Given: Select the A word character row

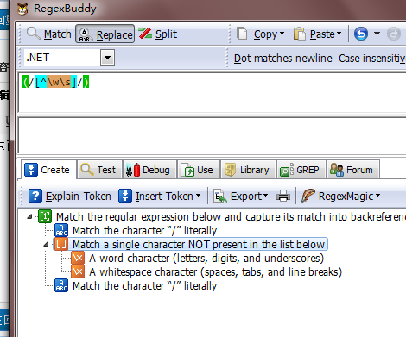Looking at the screenshot, I should (206, 259).
